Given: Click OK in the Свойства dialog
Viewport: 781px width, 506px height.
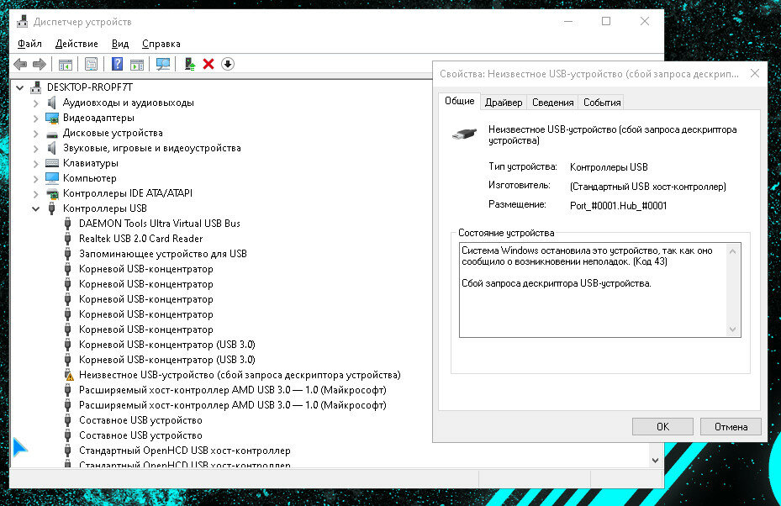Looking at the screenshot, I should pos(662,427).
